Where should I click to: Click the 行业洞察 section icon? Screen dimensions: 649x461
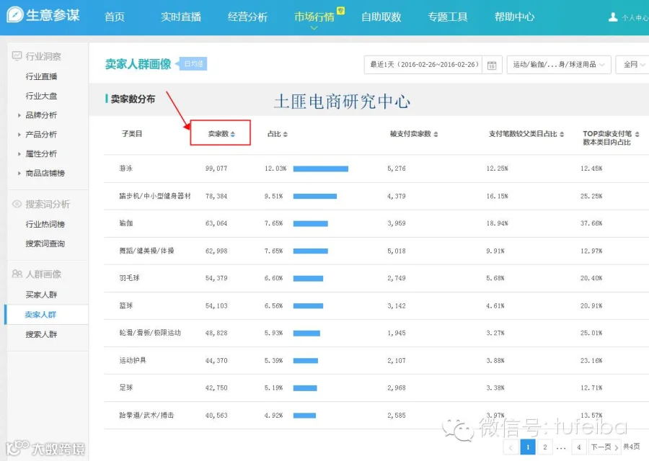(17, 55)
